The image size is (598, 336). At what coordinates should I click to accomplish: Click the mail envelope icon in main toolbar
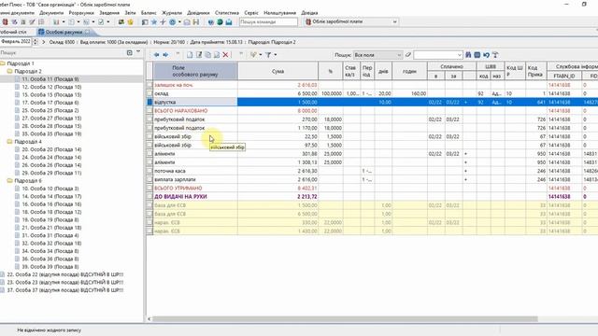228,22
